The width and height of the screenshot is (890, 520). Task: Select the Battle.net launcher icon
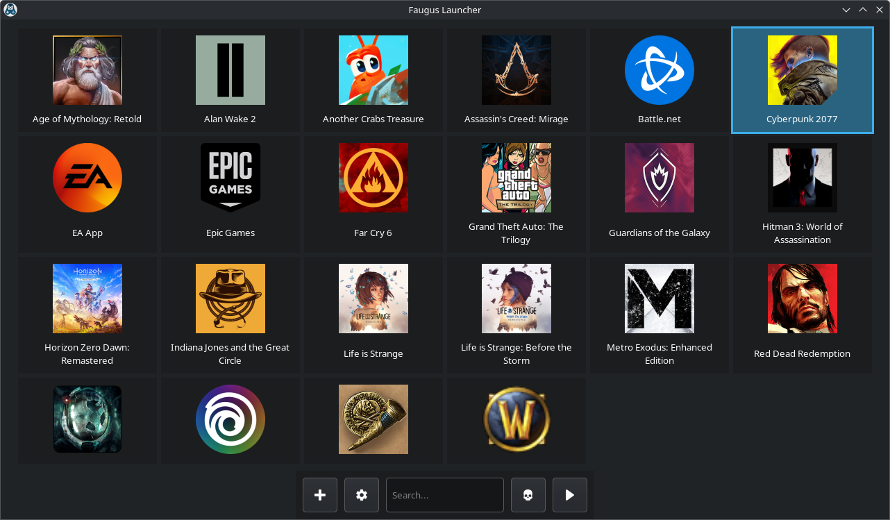tap(659, 70)
